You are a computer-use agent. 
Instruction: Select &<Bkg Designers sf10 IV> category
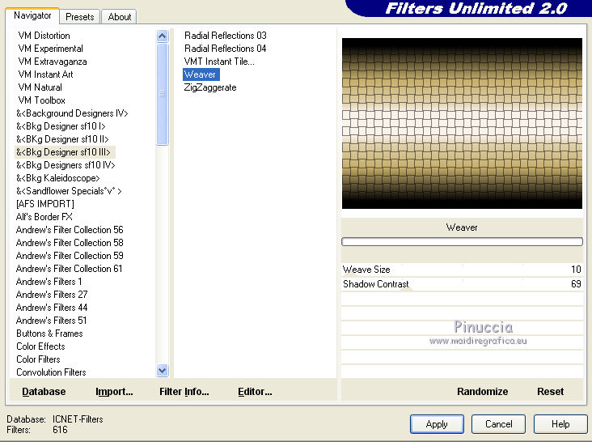pyautogui.click(x=66, y=164)
